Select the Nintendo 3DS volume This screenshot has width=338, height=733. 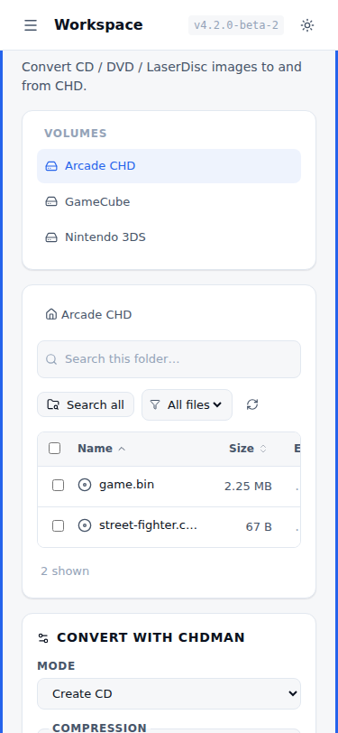point(169,237)
